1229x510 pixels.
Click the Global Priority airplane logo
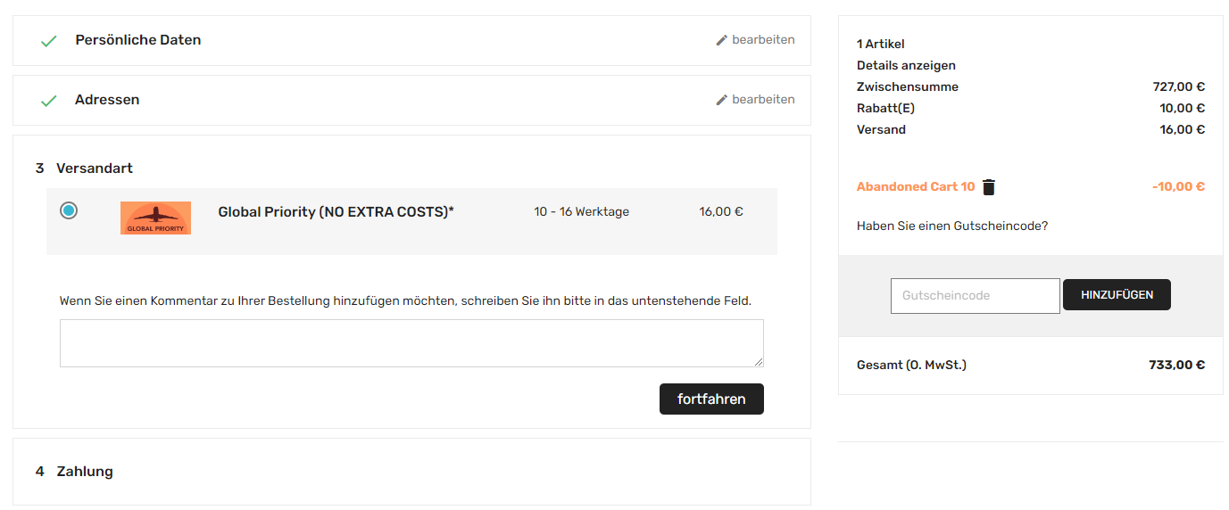tap(155, 218)
